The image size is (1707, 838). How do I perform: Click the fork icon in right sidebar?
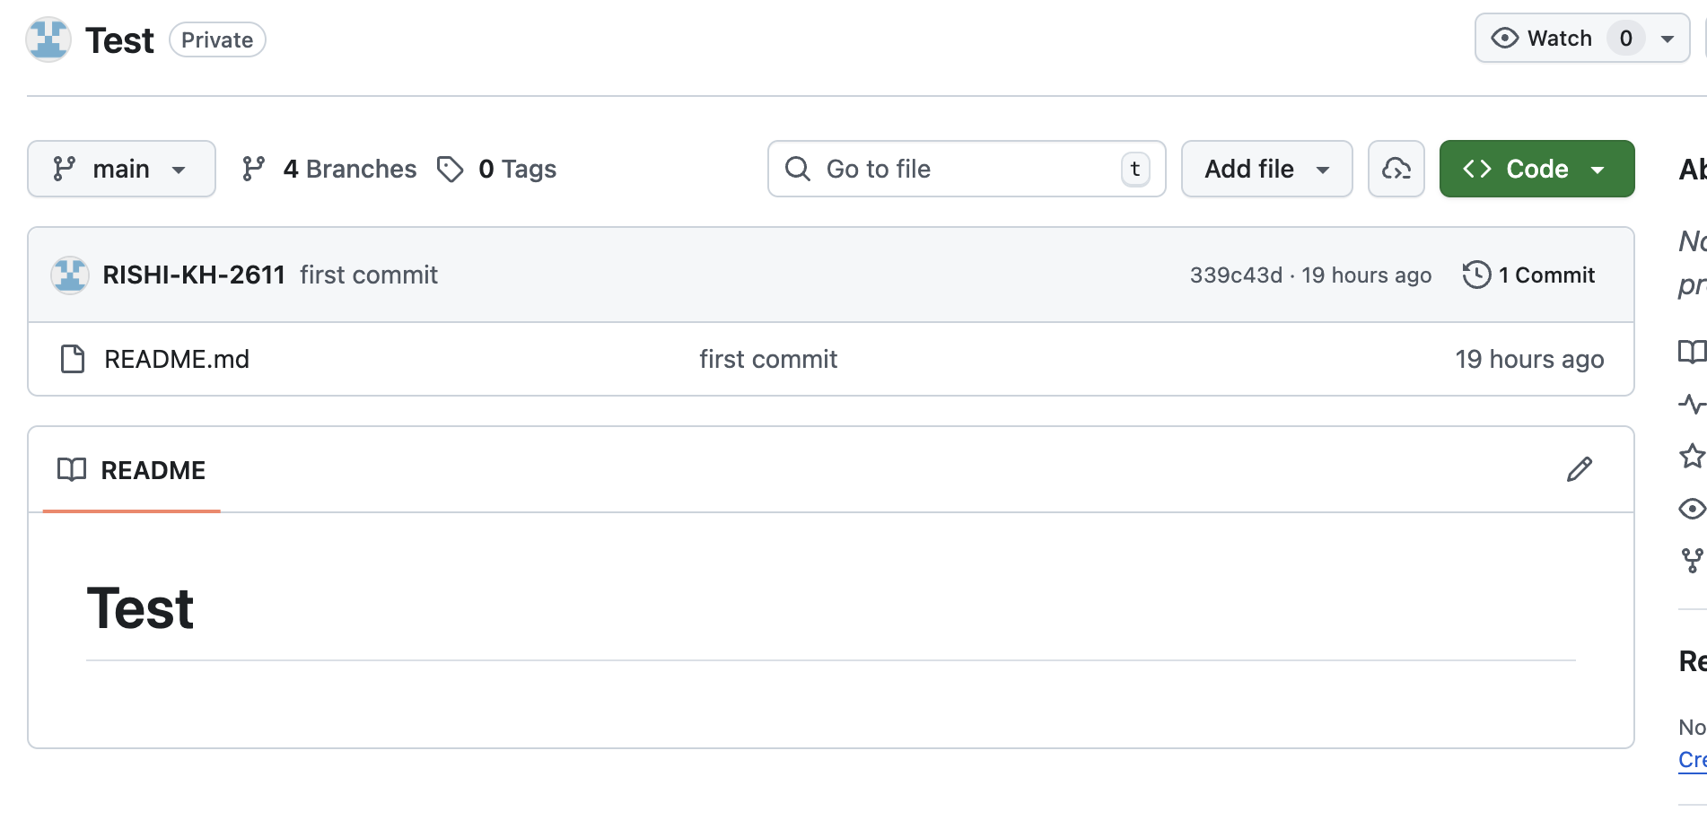coord(1692,561)
